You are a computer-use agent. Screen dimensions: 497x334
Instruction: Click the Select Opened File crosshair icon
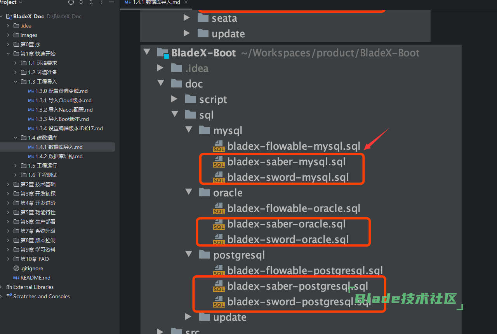tap(71, 2)
